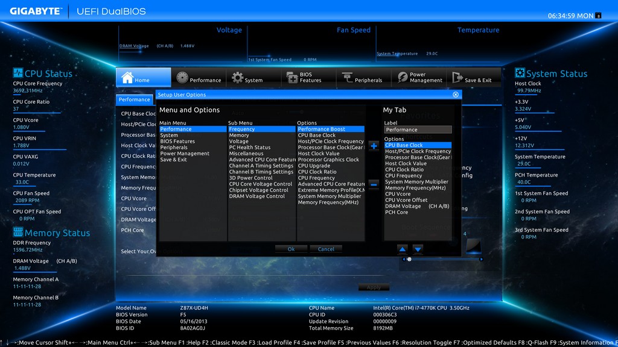Screen dimensions: 618x347
Task: Select CPU Core Voltage Control
Action: tap(262, 184)
